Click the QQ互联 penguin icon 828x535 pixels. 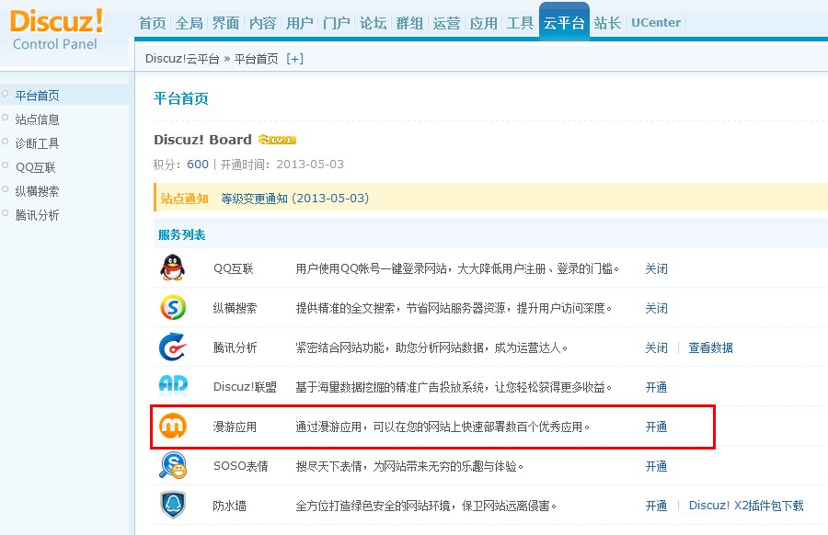click(173, 267)
